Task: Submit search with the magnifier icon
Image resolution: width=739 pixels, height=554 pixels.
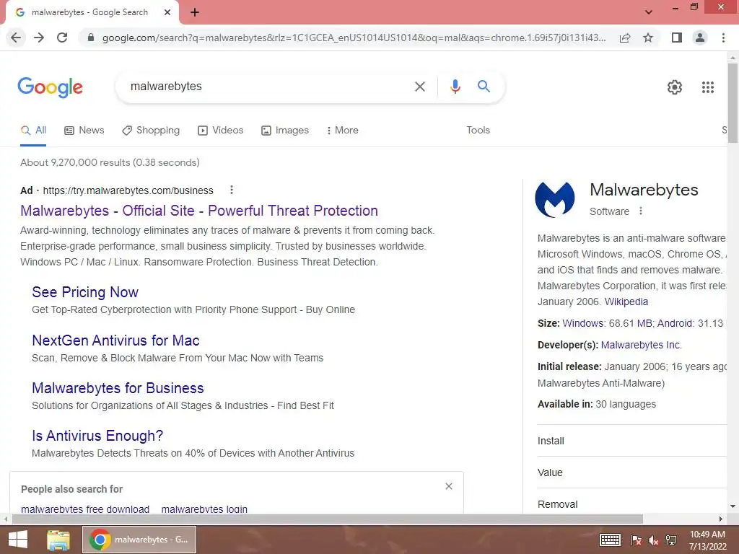Action: (x=484, y=87)
